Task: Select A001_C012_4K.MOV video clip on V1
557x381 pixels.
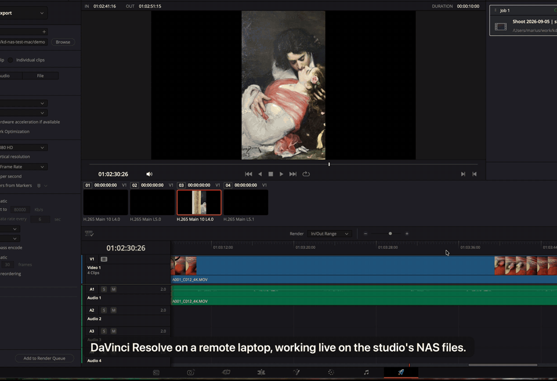Action: 364,270
